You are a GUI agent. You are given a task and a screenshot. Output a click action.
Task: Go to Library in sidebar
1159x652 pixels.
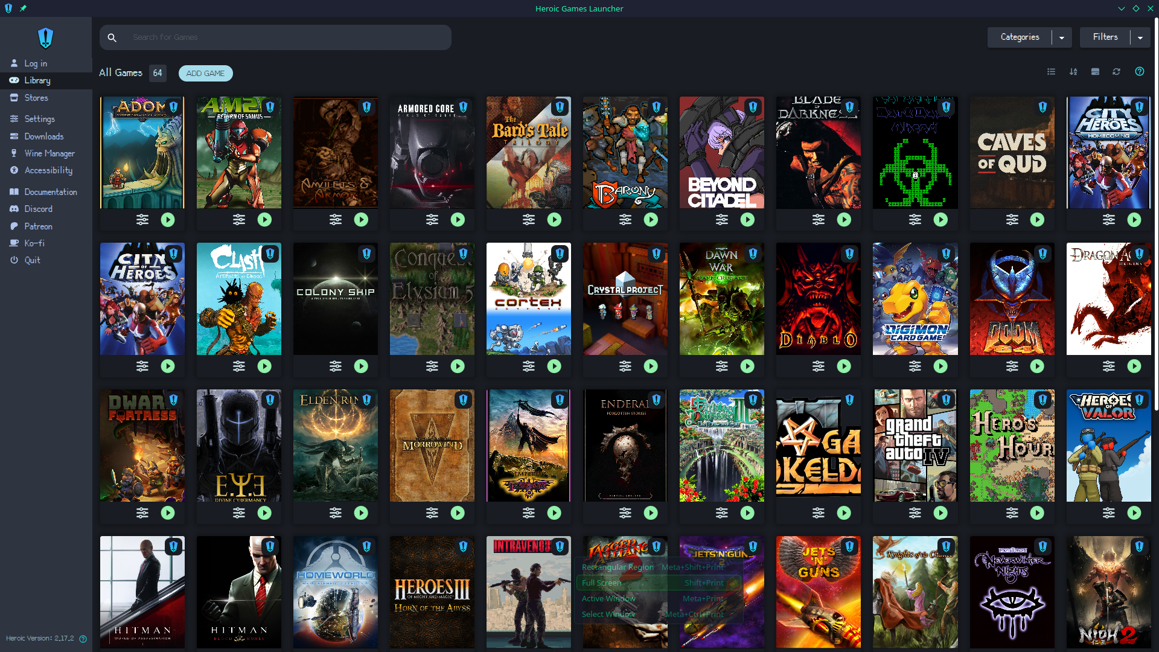pyautogui.click(x=46, y=80)
